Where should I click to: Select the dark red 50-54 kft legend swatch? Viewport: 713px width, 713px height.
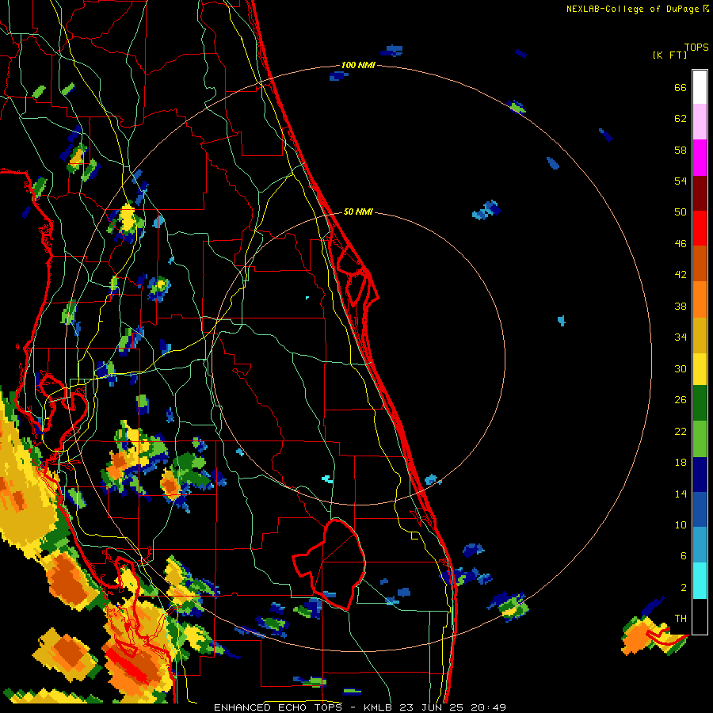click(700, 193)
